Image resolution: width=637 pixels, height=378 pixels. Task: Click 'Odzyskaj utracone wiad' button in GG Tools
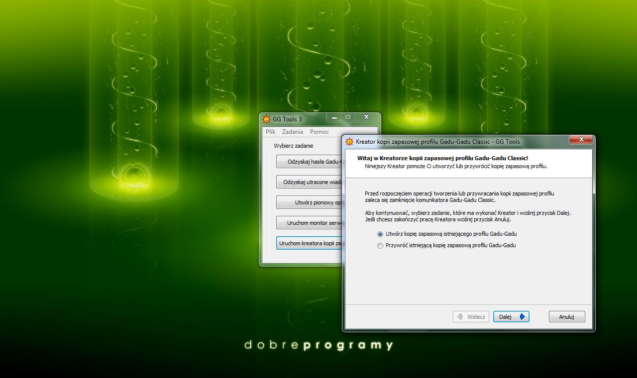[309, 182]
